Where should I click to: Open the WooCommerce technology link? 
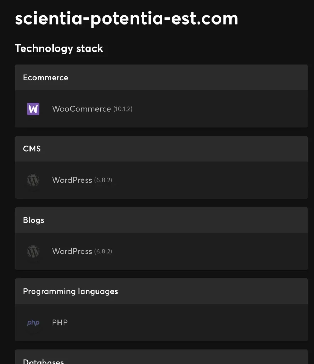[81, 109]
